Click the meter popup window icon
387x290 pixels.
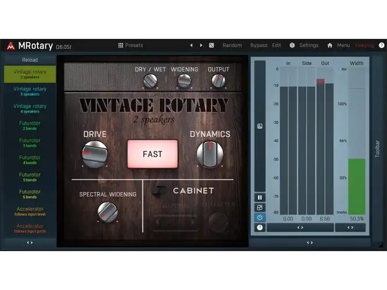(x=260, y=208)
